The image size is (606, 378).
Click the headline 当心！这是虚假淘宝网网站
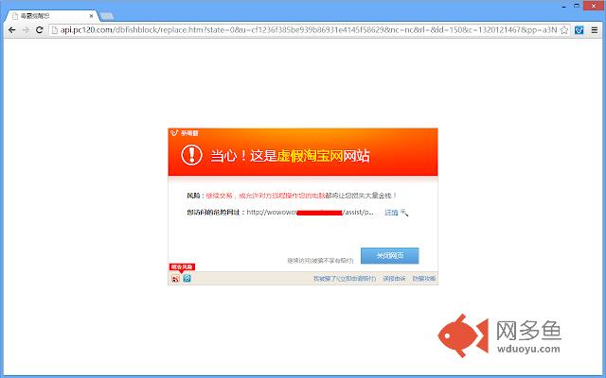click(290, 156)
